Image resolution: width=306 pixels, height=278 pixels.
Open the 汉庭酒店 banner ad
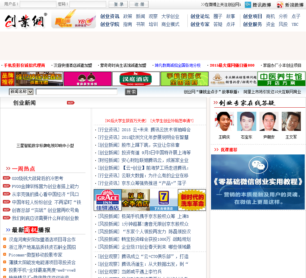(x=136, y=79)
